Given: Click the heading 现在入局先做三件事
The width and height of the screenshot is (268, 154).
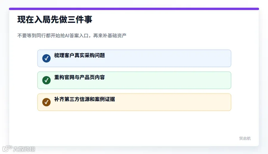Looking at the screenshot, I should click(55, 19).
